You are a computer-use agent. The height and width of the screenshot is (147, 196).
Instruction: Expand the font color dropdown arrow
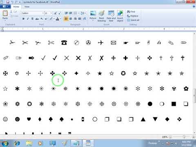coord(60,19)
